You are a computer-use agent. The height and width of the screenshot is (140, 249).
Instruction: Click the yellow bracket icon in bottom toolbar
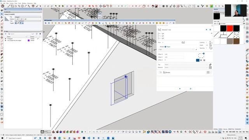point(144,132)
